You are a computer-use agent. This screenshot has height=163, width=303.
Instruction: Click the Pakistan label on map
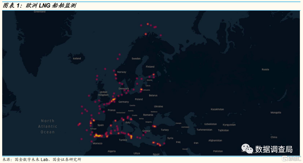tap(218, 151)
